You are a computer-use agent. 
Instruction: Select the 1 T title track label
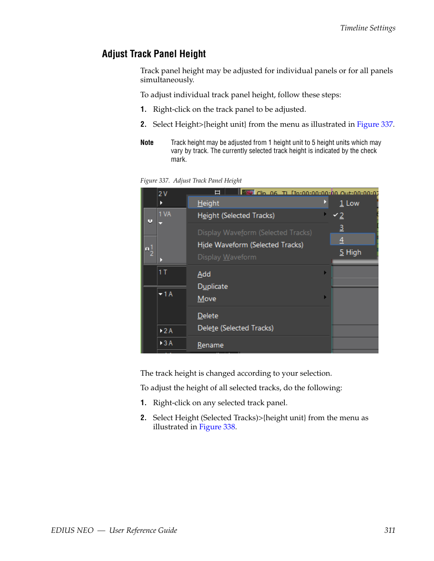pos(163,272)
